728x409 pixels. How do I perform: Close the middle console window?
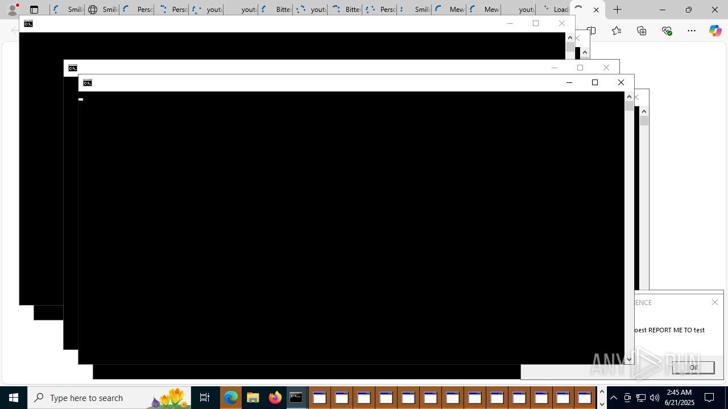(606, 68)
